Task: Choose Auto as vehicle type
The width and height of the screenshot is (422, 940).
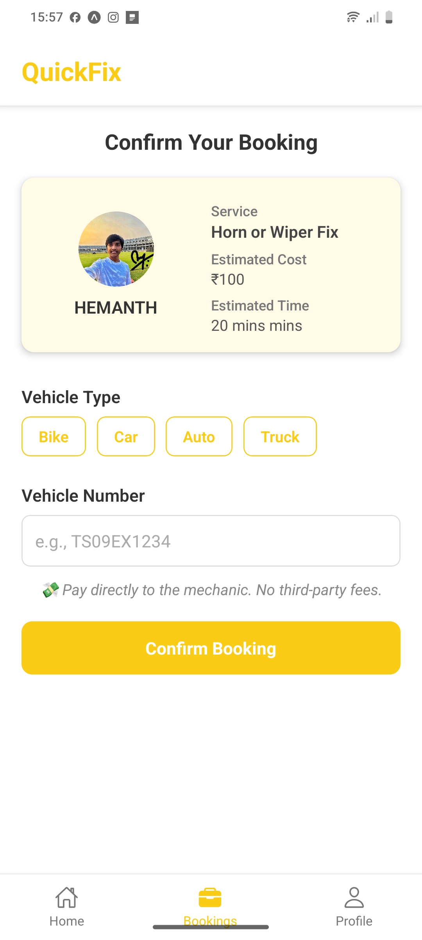Action: click(199, 436)
